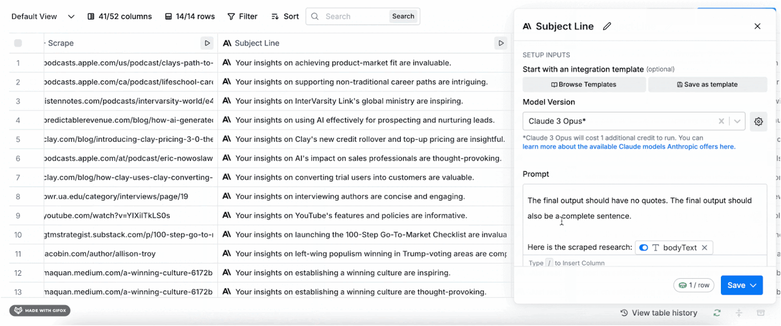This screenshot has width=781, height=326.
Task: Click inside the Prompt text area
Action: [x=645, y=220]
